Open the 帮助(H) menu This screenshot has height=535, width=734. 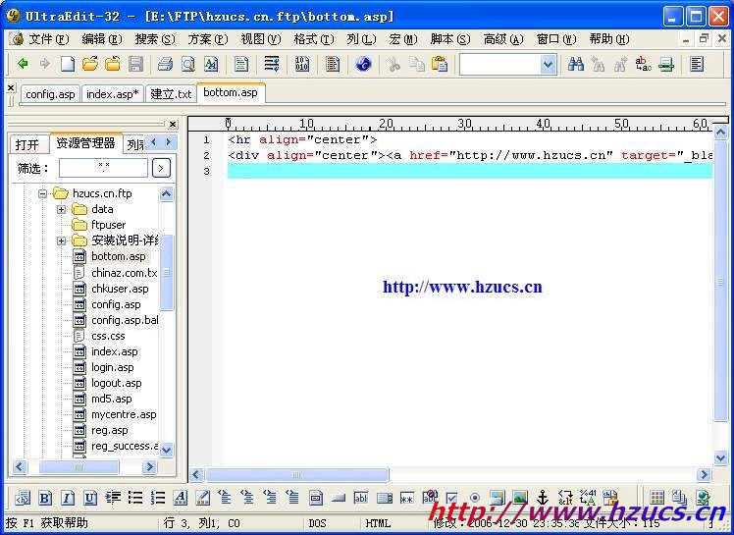[x=609, y=39]
